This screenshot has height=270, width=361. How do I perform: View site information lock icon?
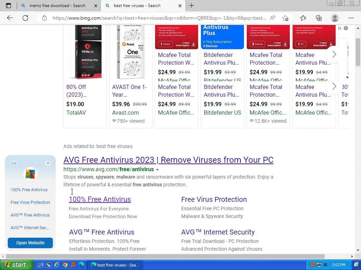44,18
